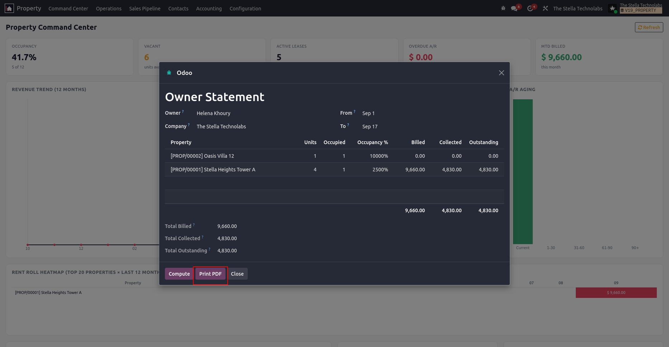Open the Accounting menu
This screenshot has height=347, width=669.
click(x=209, y=9)
